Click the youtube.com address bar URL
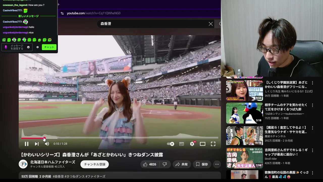Screen dimensions: 323x182 [94, 13]
